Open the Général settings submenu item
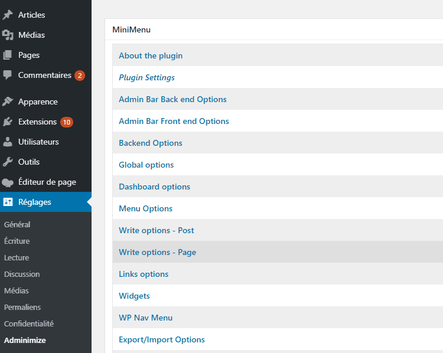The width and height of the screenshot is (443, 353). [x=17, y=224]
